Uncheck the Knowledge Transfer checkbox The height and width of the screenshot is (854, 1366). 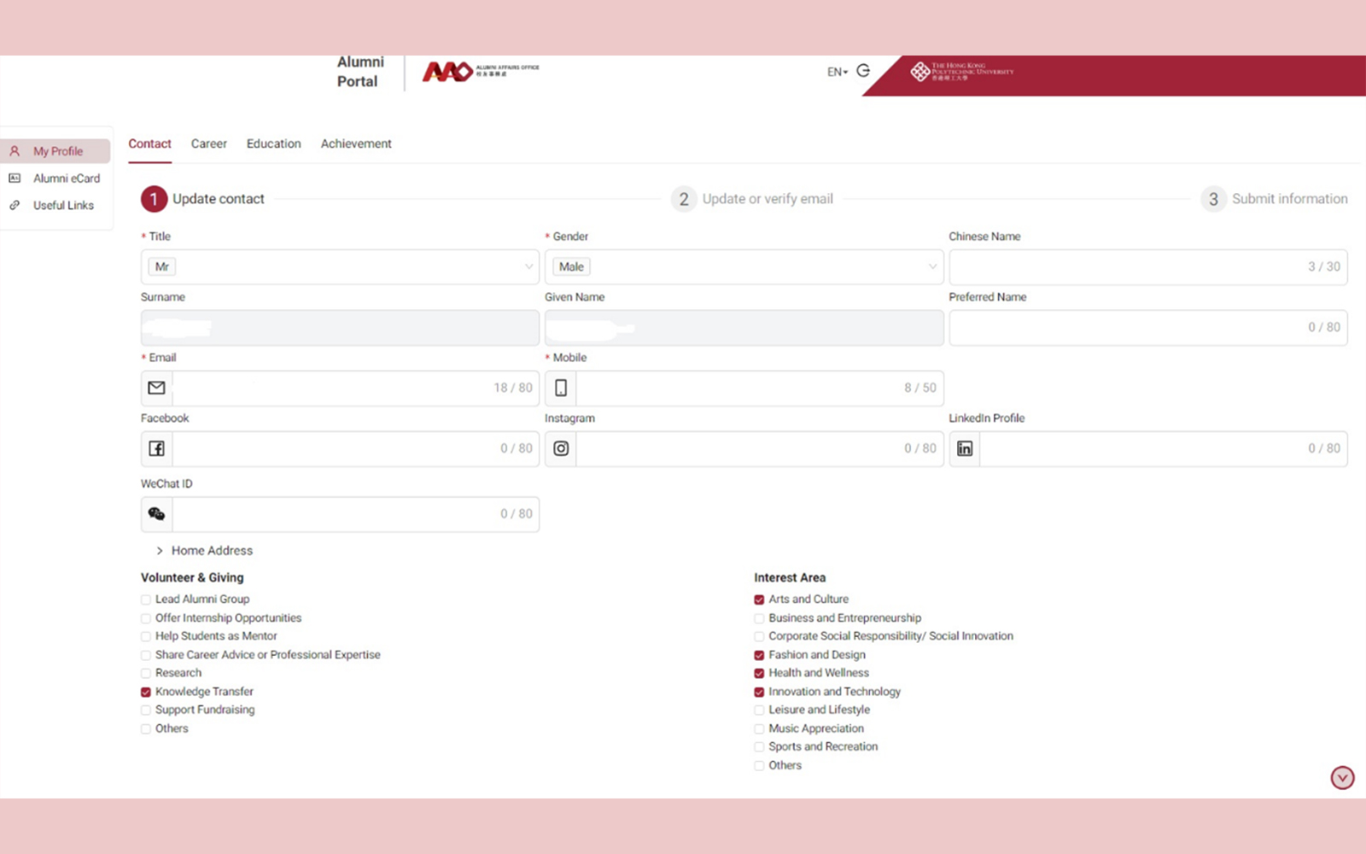point(146,692)
